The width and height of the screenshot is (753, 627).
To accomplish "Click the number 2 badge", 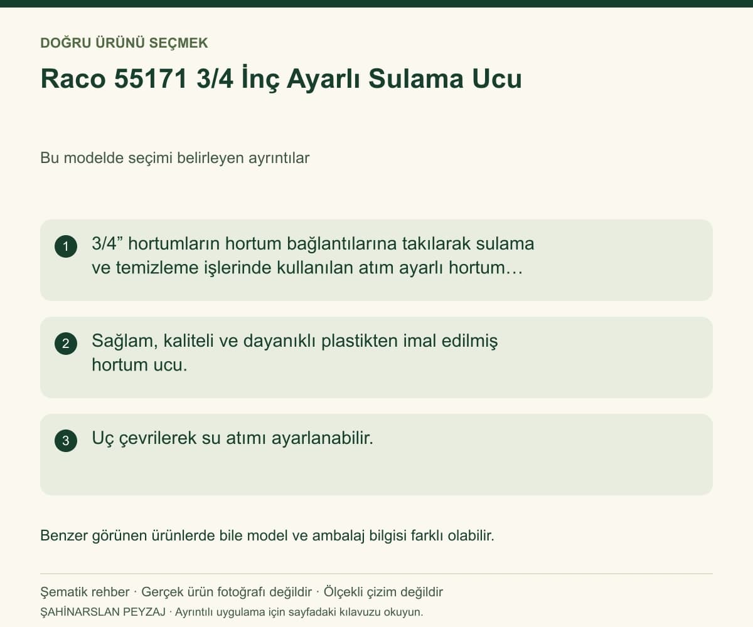I will 66,344.
